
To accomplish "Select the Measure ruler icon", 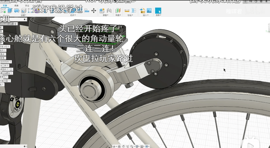I will 127,10.
